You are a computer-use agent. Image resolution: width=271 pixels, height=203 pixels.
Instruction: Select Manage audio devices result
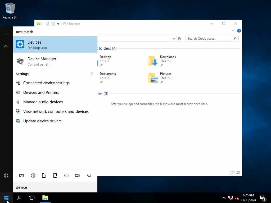[55, 102]
